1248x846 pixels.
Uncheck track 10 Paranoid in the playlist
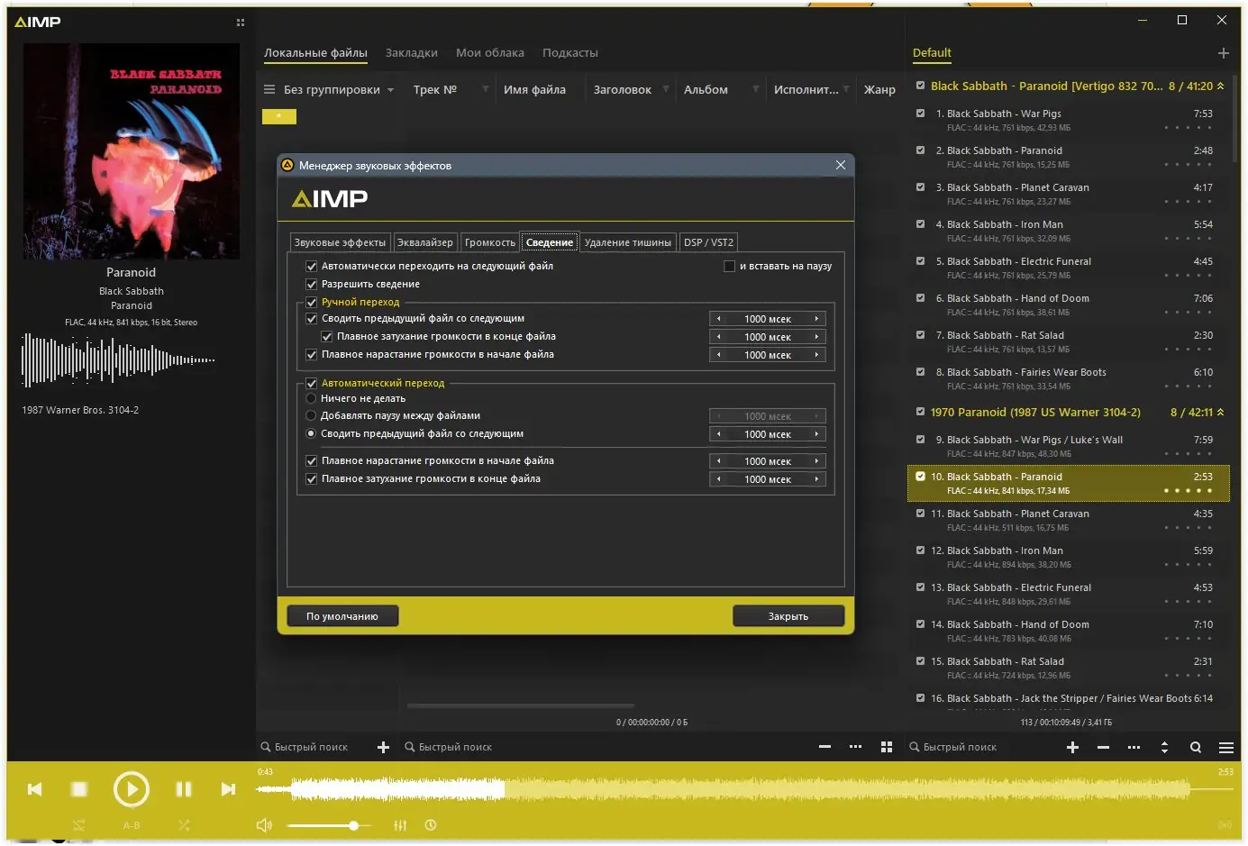click(920, 477)
